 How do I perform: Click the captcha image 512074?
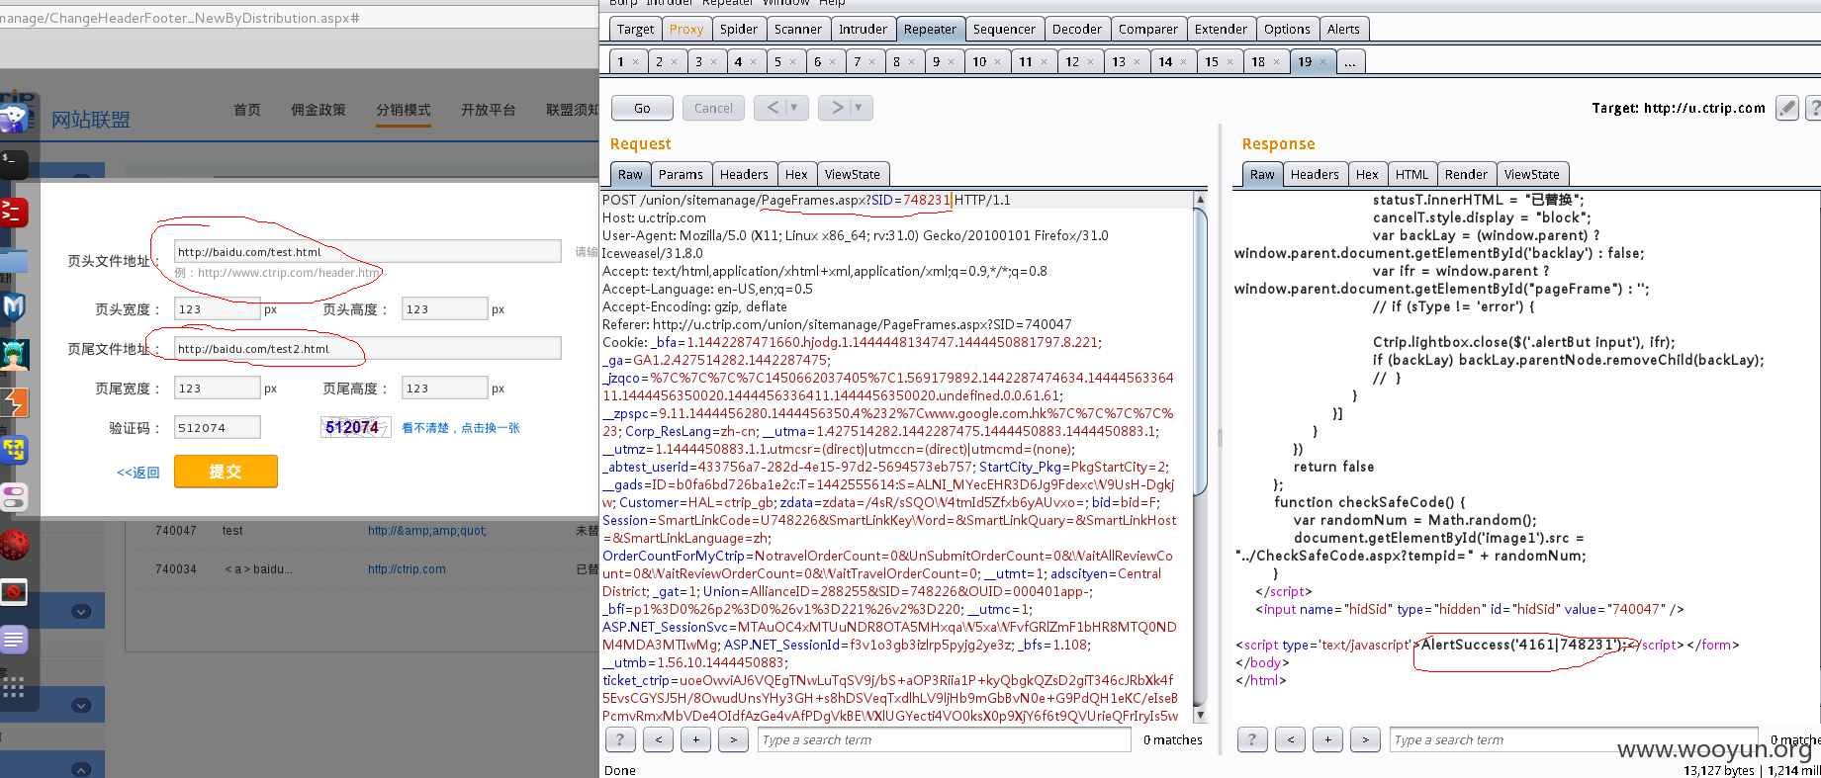click(x=355, y=427)
